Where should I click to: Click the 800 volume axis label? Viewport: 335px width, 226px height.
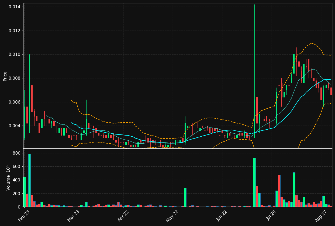[17, 153]
